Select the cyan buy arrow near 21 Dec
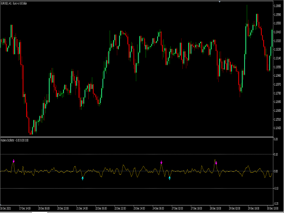284x213 pixels. tap(82, 178)
